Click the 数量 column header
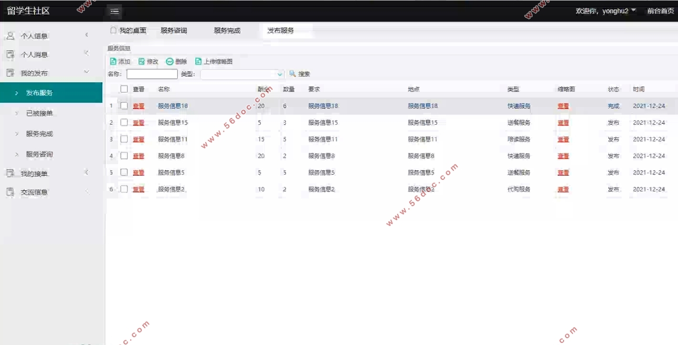 (x=289, y=89)
